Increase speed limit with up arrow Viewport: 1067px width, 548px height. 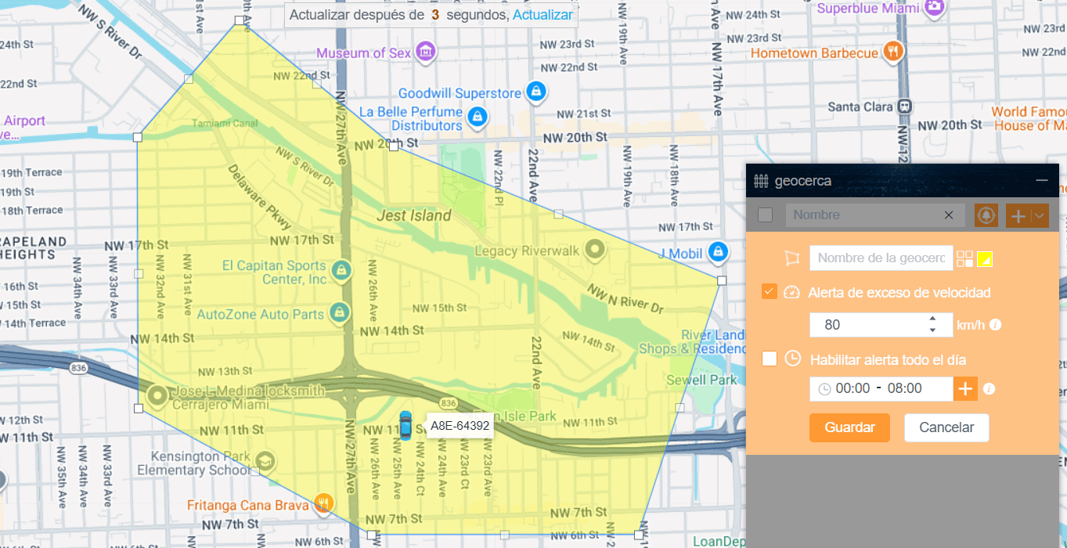click(932, 319)
